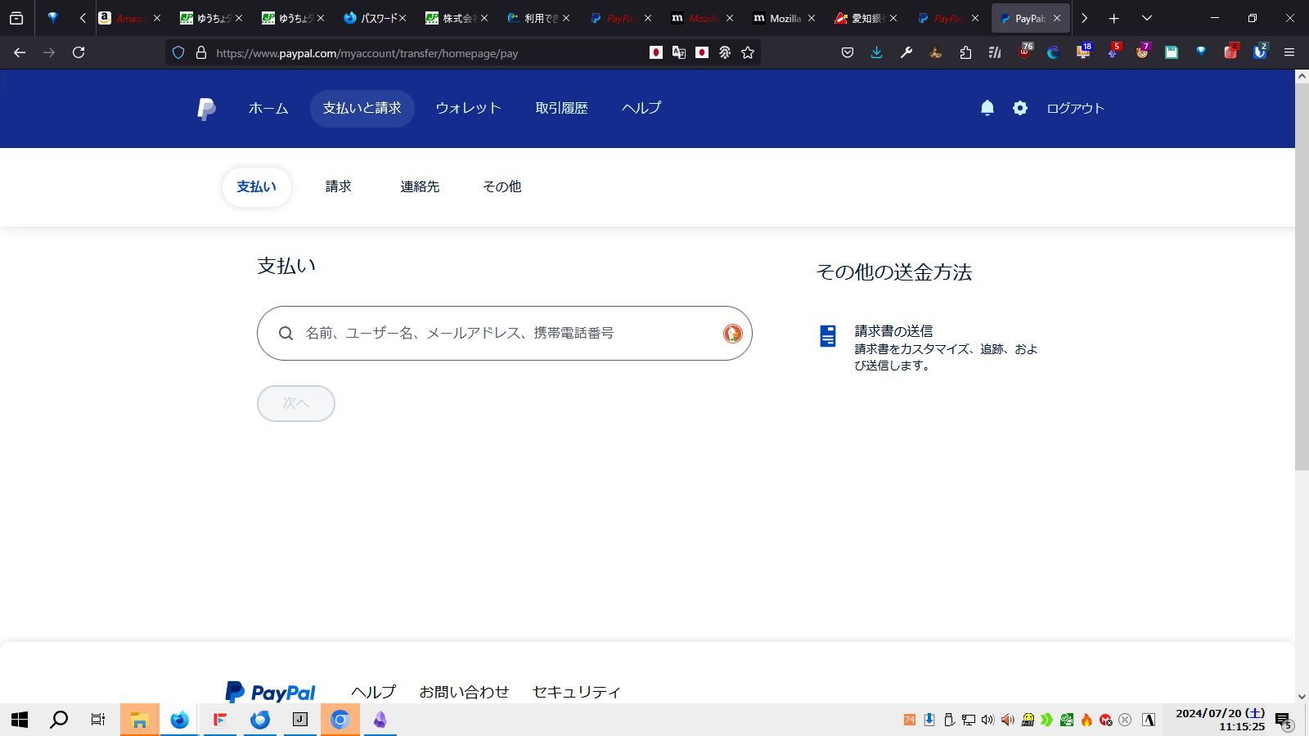This screenshot has height=736, width=1309.
Task: Click the footer PayPal logo
Action: point(270,692)
